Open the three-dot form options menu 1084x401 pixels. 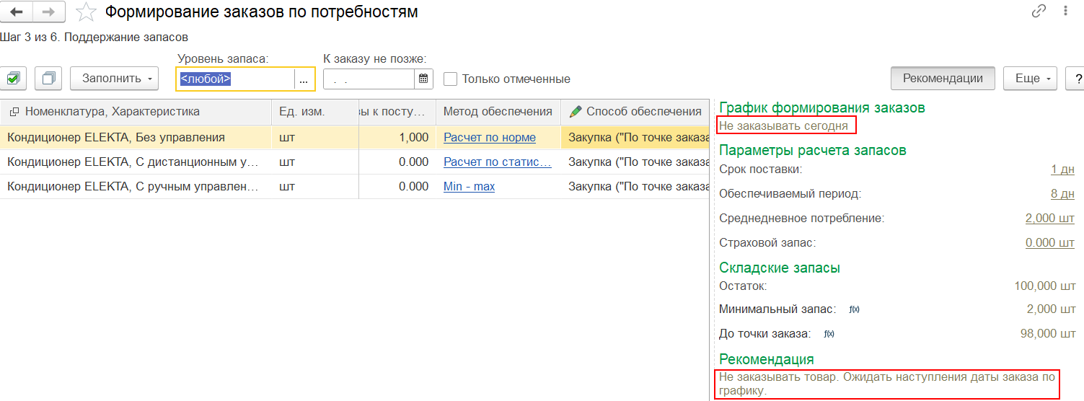pos(1066,11)
